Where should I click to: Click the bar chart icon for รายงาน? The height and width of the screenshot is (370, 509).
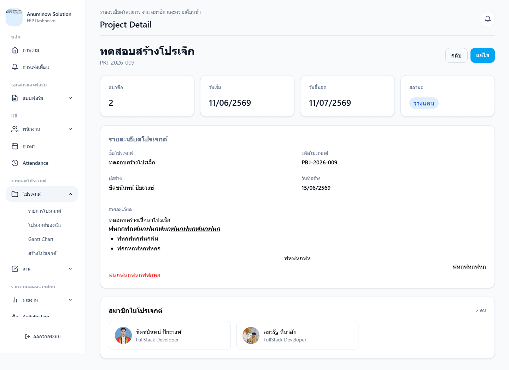pos(15,300)
